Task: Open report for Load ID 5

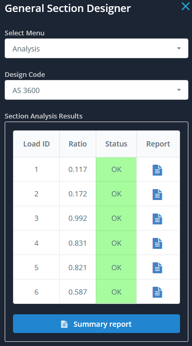Action: [x=157, y=268]
